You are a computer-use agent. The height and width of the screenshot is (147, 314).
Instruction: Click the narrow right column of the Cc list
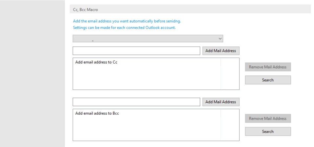click(230, 74)
